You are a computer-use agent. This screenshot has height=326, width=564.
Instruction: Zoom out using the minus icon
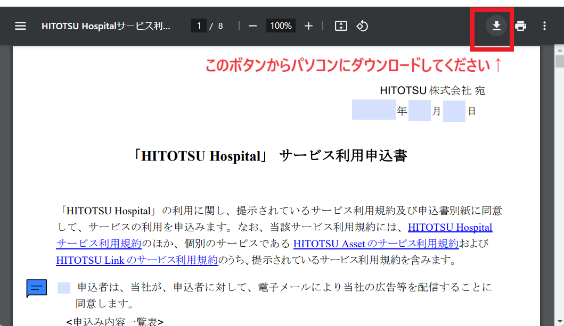point(252,26)
